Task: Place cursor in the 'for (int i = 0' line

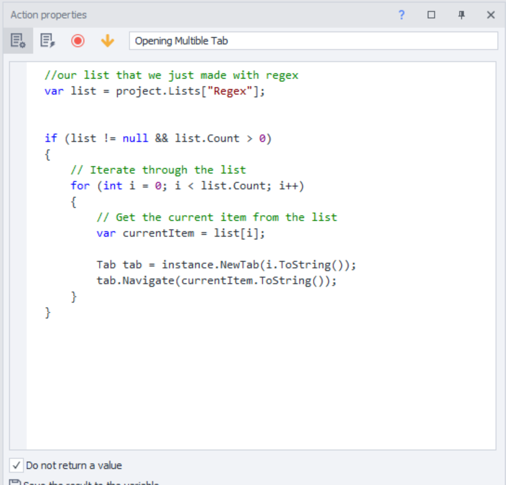Action: (187, 185)
